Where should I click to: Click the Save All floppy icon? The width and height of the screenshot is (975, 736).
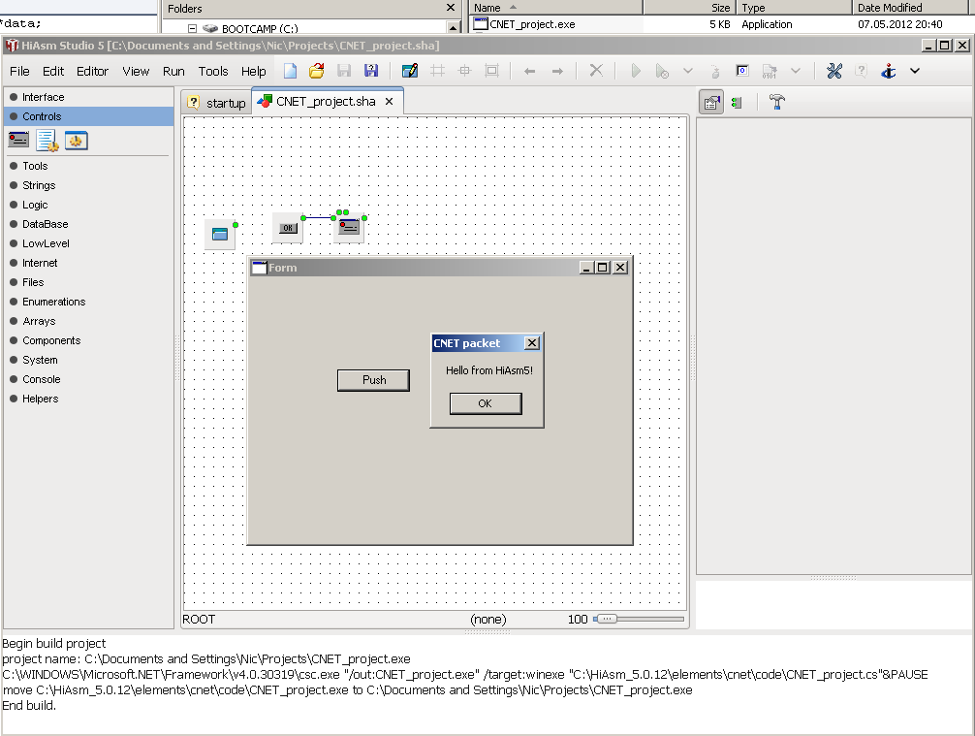tap(371, 71)
